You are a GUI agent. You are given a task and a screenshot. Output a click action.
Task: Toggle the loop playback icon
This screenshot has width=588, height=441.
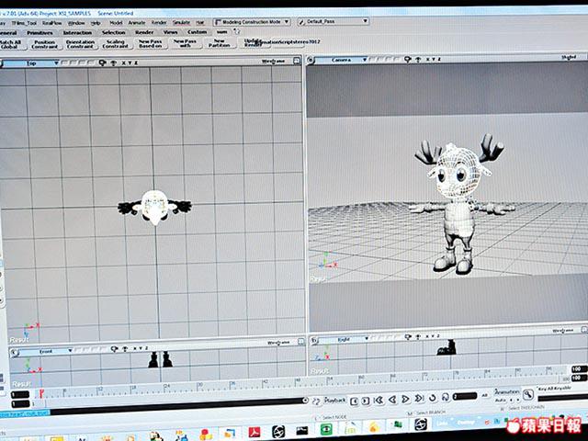(x=433, y=398)
